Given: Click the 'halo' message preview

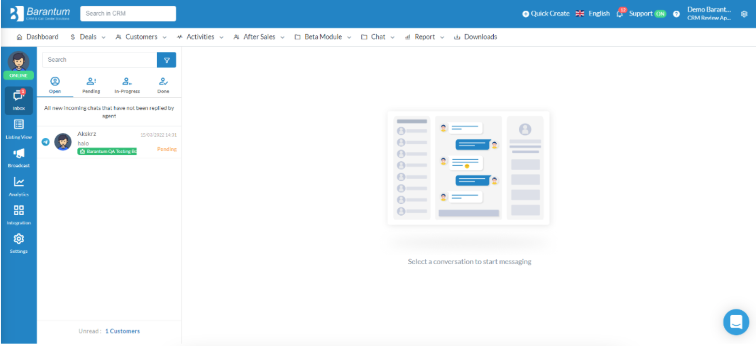Looking at the screenshot, I should 83,143.
